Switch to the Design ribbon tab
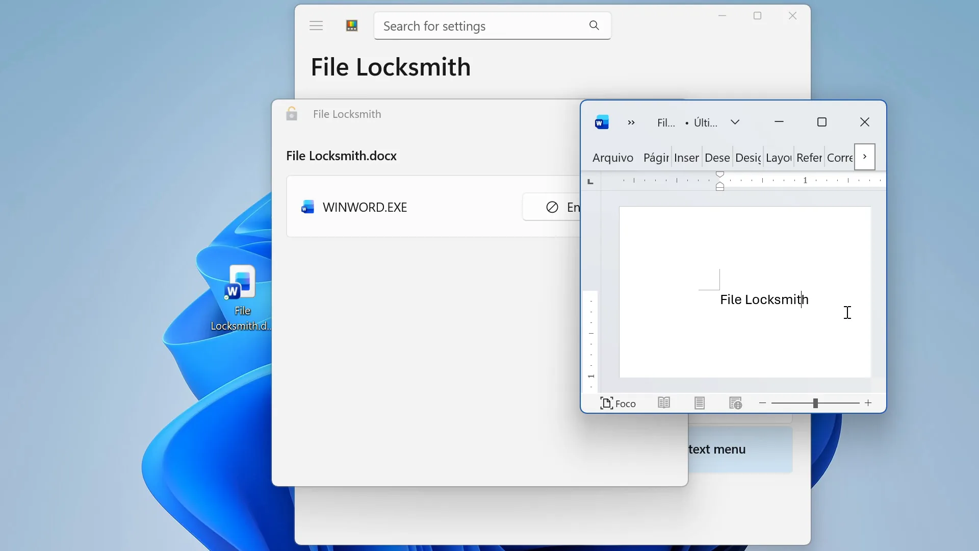 [748, 158]
